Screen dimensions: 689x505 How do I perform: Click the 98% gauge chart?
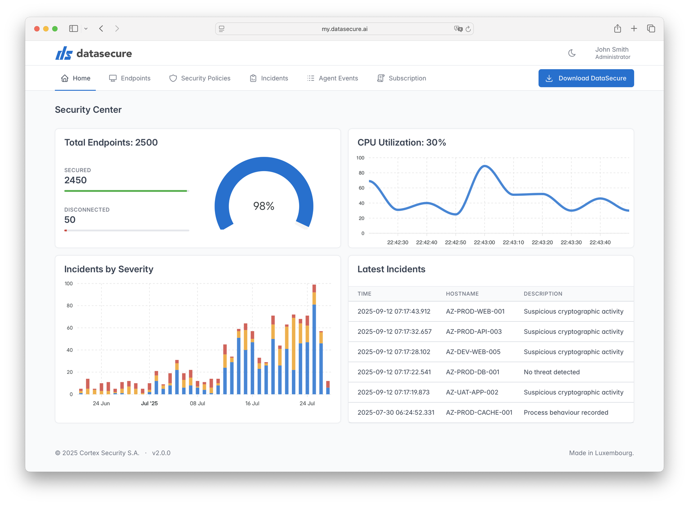(x=264, y=193)
